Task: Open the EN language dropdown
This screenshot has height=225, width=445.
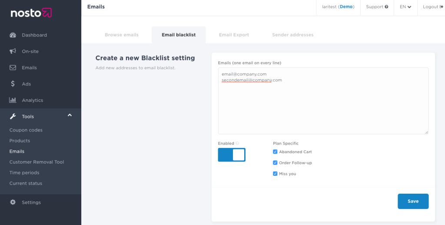Action: (405, 7)
